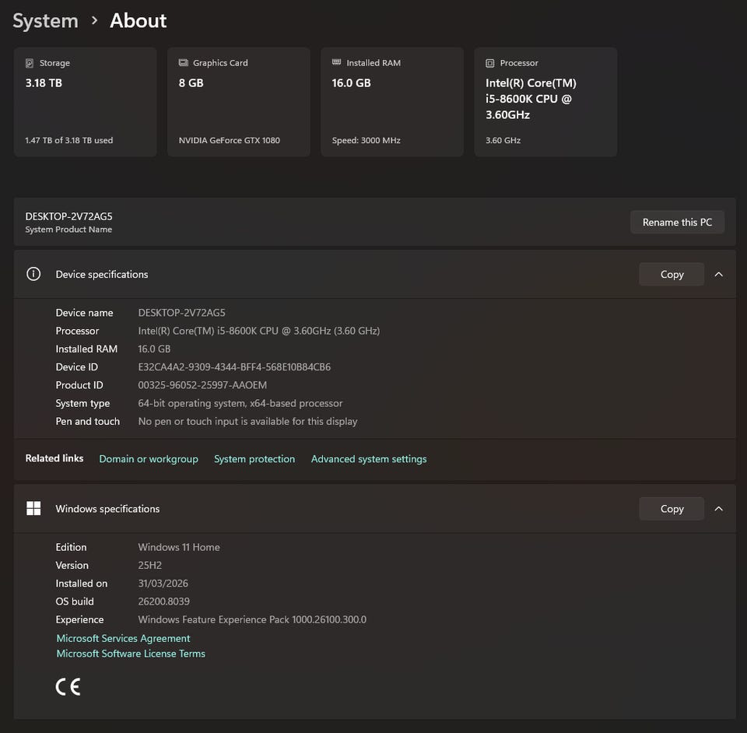The height and width of the screenshot is (733, 747).
Task: Select the Edition value Windows 11 Home
Action: 179,547
